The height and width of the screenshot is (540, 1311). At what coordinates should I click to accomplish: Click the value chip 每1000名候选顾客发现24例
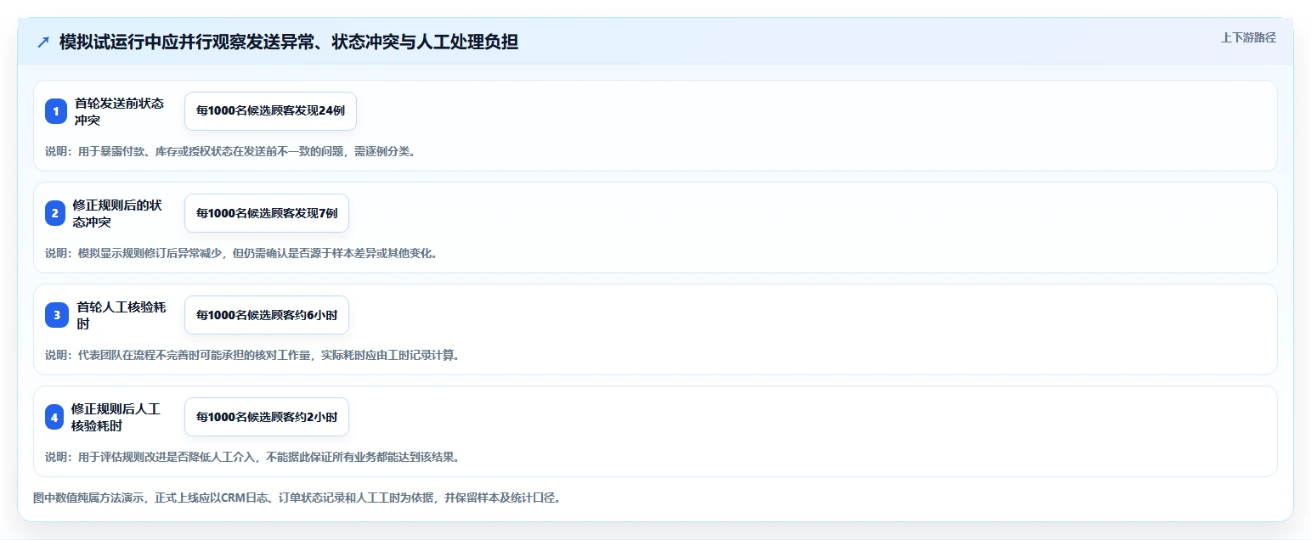tap(270, 111)
